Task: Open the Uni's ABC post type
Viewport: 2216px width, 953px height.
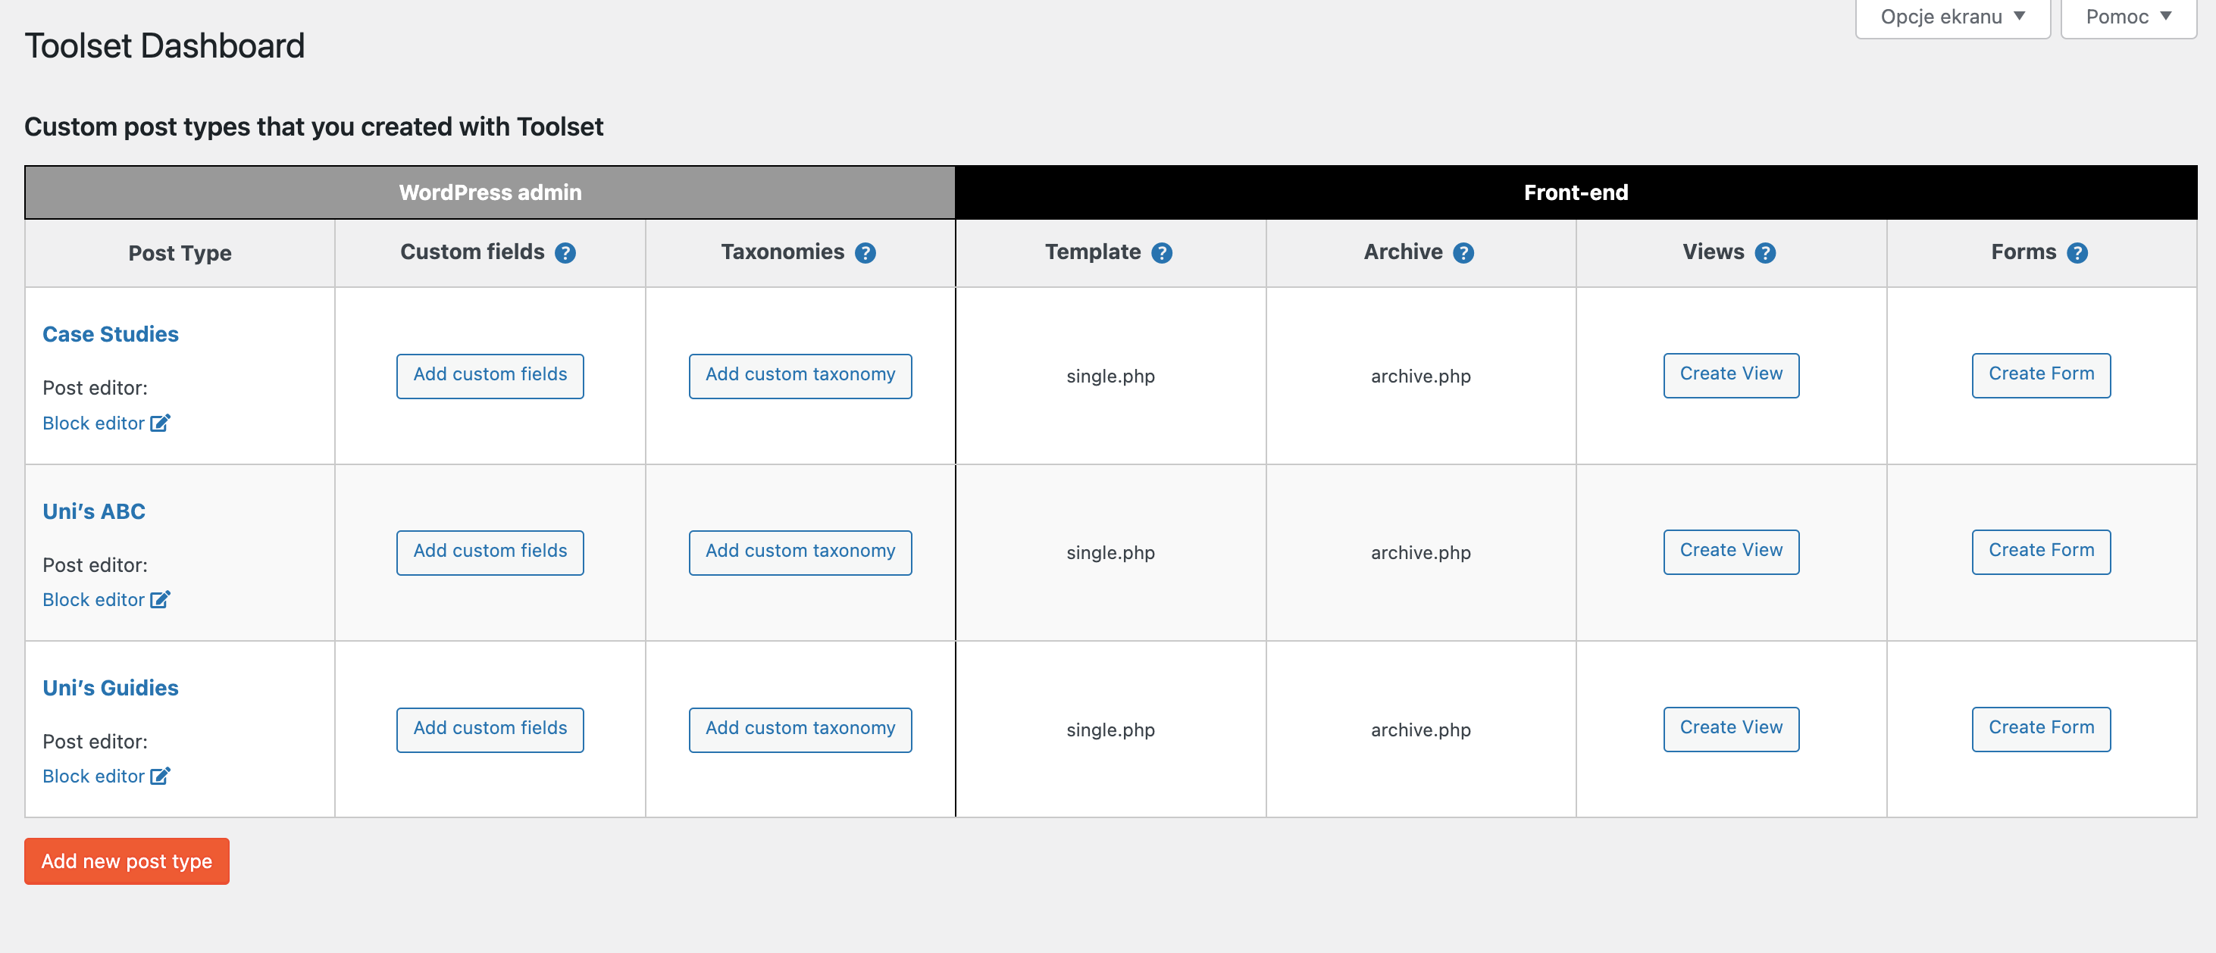Action: (94, 511)
